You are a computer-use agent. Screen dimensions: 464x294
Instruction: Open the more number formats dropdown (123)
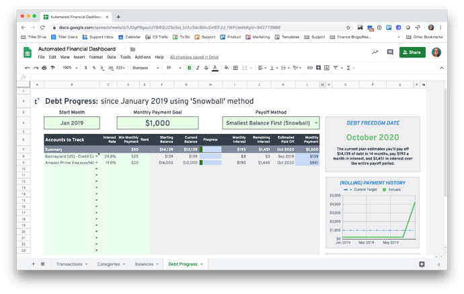tap(120, 68)
